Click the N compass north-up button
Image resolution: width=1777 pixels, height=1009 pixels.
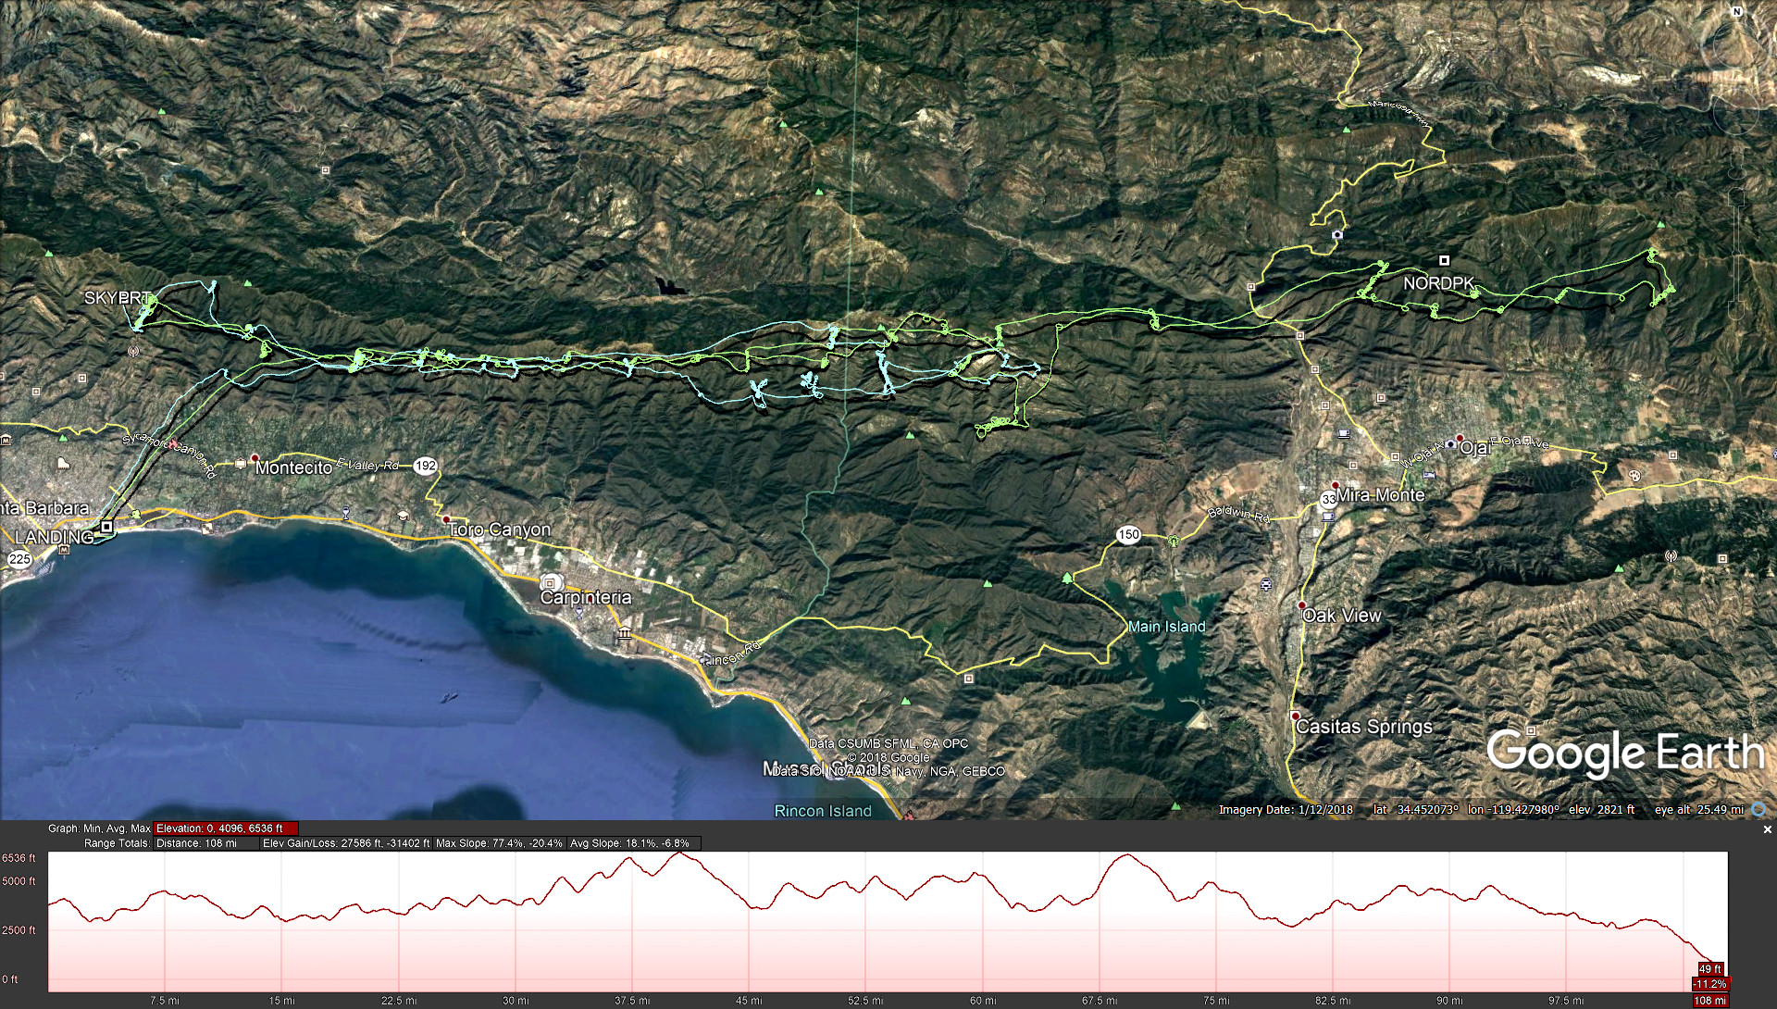[1737, 12]
